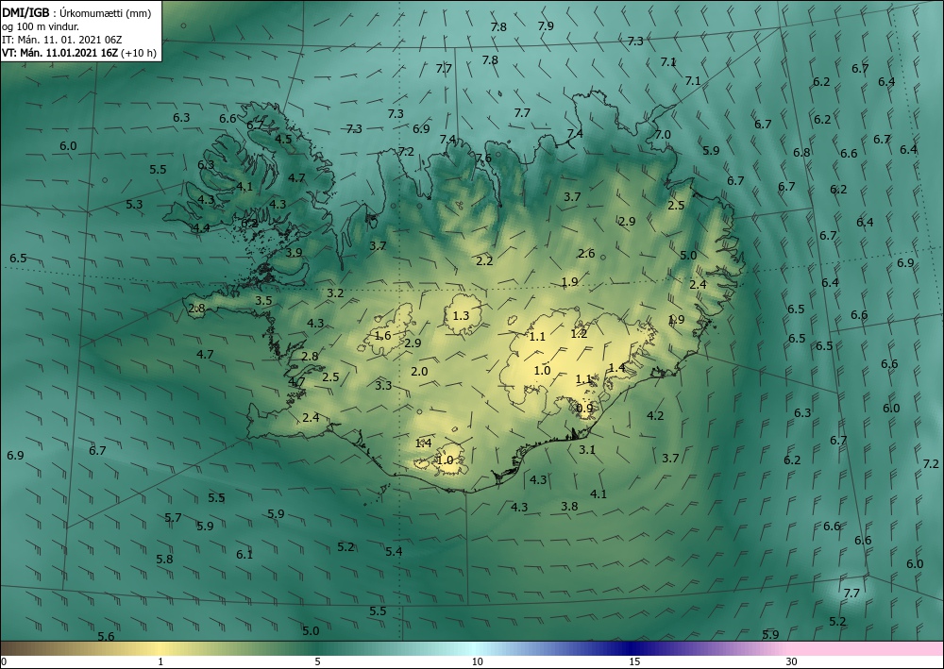Click the 3.3 value label on the map
The image size is (944, 669).
tap(383, 386)
